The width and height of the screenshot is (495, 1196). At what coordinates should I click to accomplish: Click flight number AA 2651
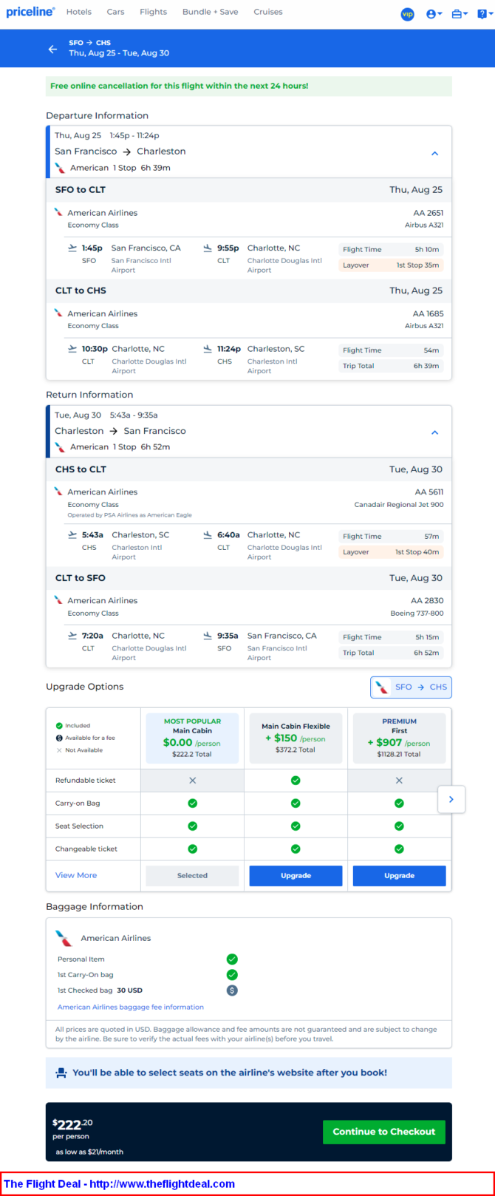point(428,213)
